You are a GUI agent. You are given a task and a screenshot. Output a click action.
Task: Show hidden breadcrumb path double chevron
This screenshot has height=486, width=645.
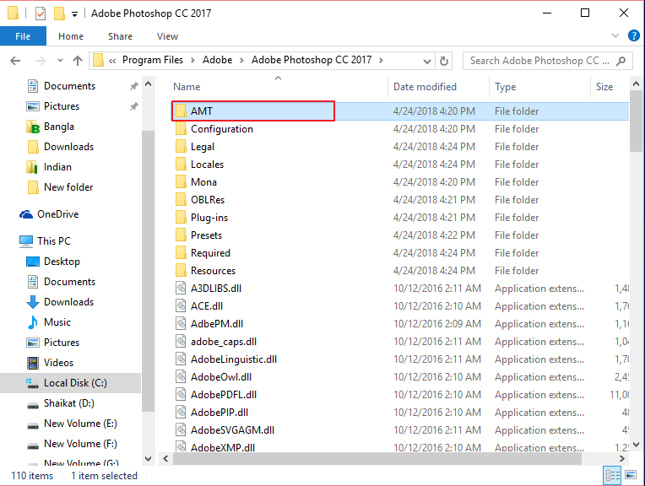112,62
